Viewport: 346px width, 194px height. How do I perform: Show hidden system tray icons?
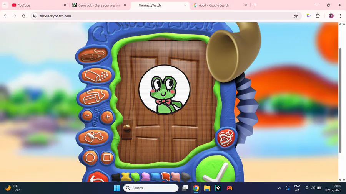pos(279,188)
